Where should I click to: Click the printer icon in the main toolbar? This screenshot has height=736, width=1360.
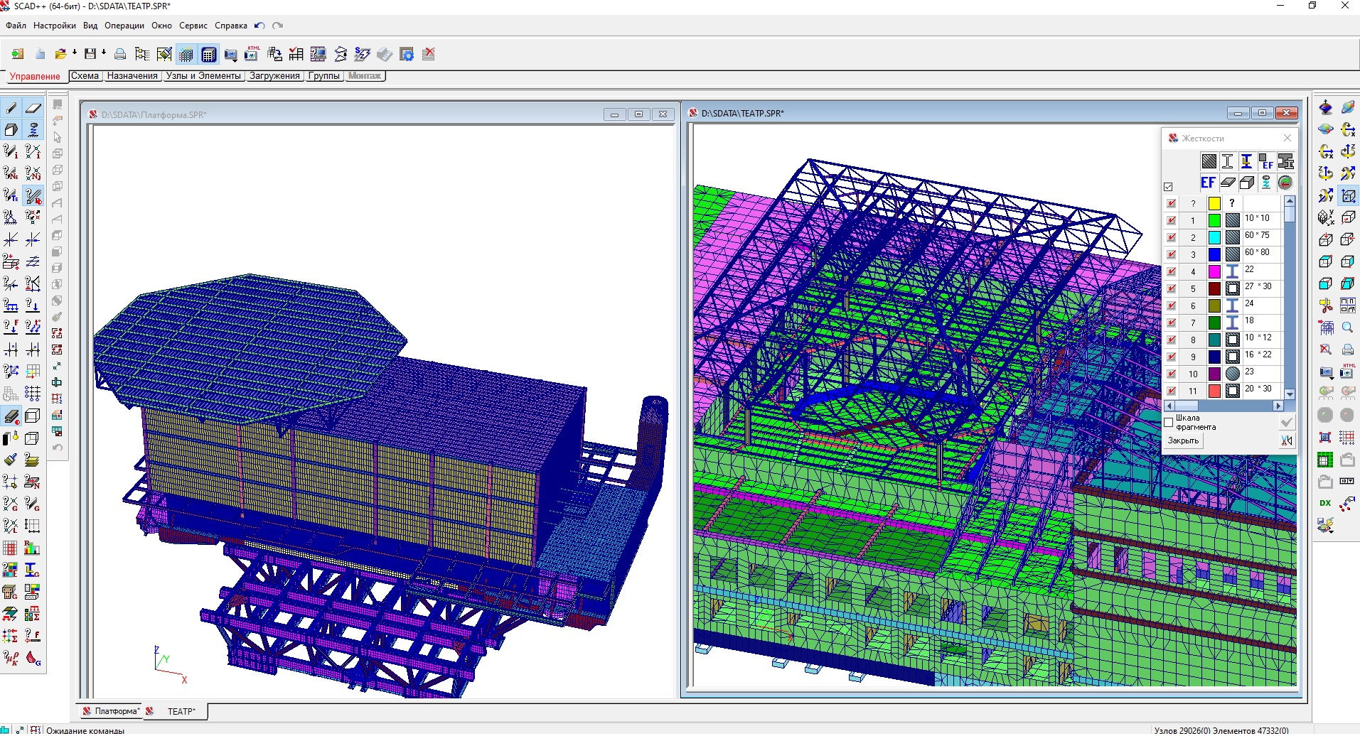[120, 54]
